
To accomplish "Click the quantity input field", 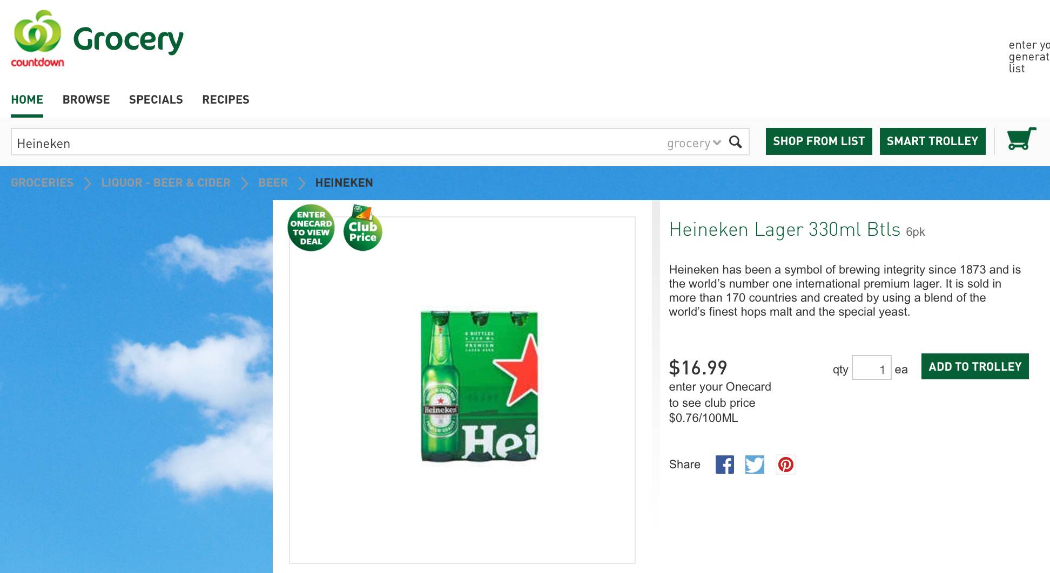I will point(871,369).
